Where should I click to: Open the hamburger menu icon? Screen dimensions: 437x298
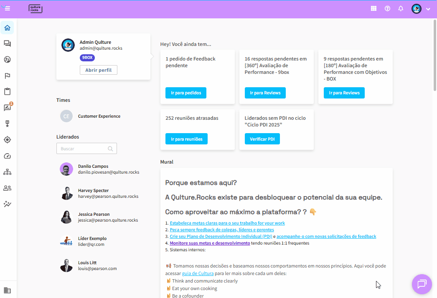tap(7, 9)
